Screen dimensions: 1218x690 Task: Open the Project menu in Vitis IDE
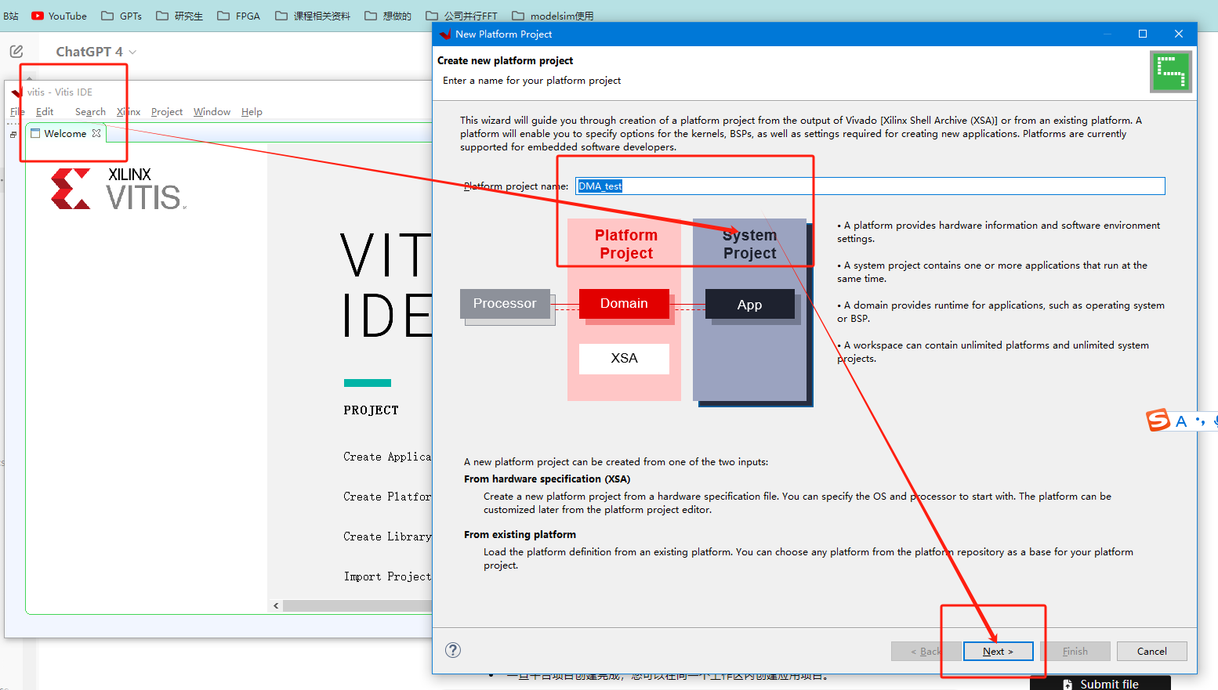pyautogui.click(x=167, y=112)
